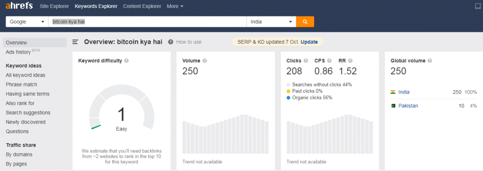Image resolution: width=483 pixels, height=171 pixels.
Task: Click Keyword difficulty help icon
Action: [126, 61]
